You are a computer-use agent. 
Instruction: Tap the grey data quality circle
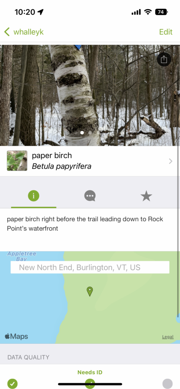(167, 384)
